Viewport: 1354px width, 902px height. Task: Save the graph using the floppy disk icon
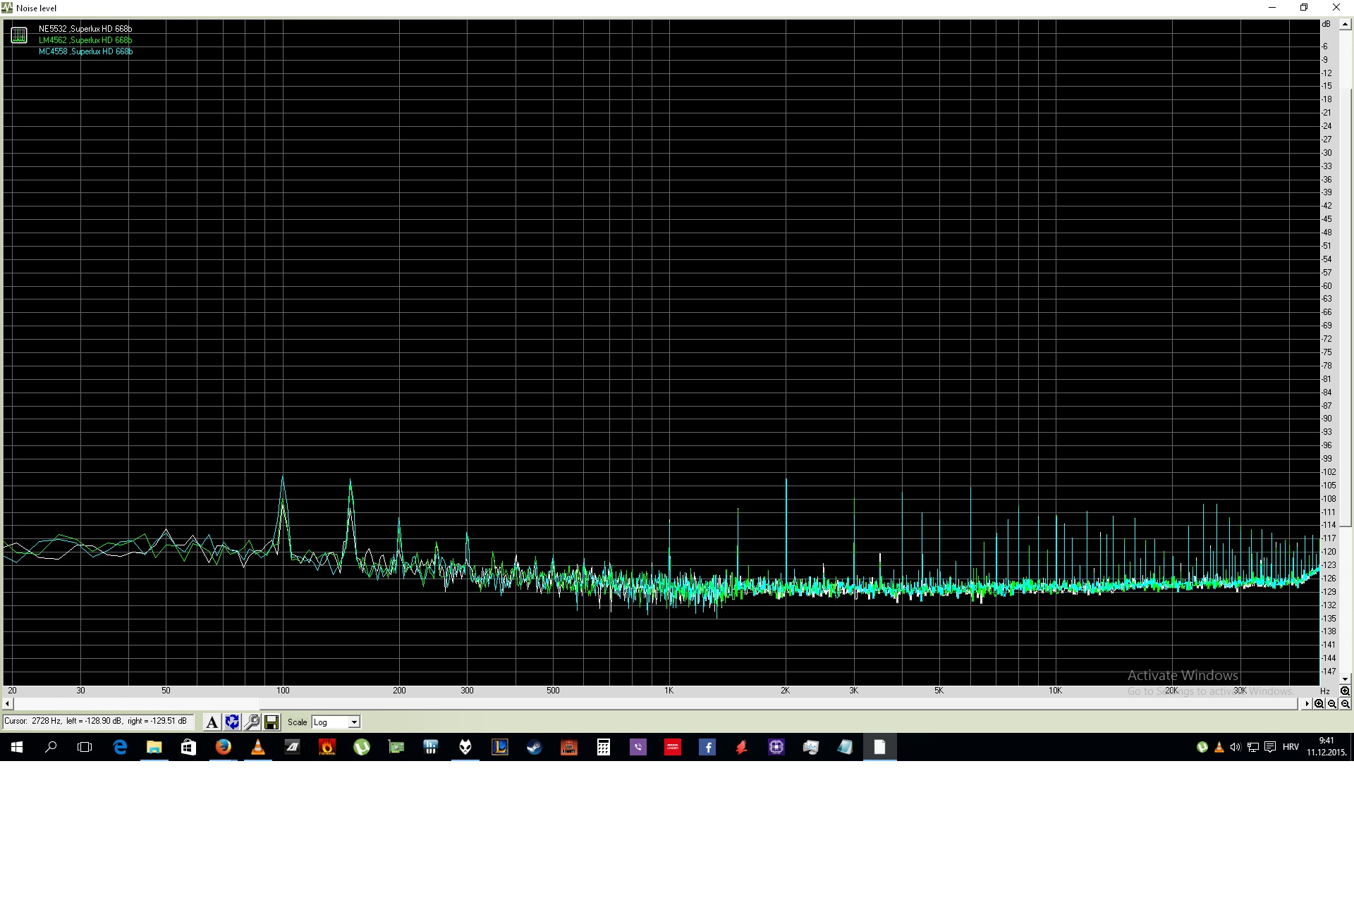[x=272, y=722]
